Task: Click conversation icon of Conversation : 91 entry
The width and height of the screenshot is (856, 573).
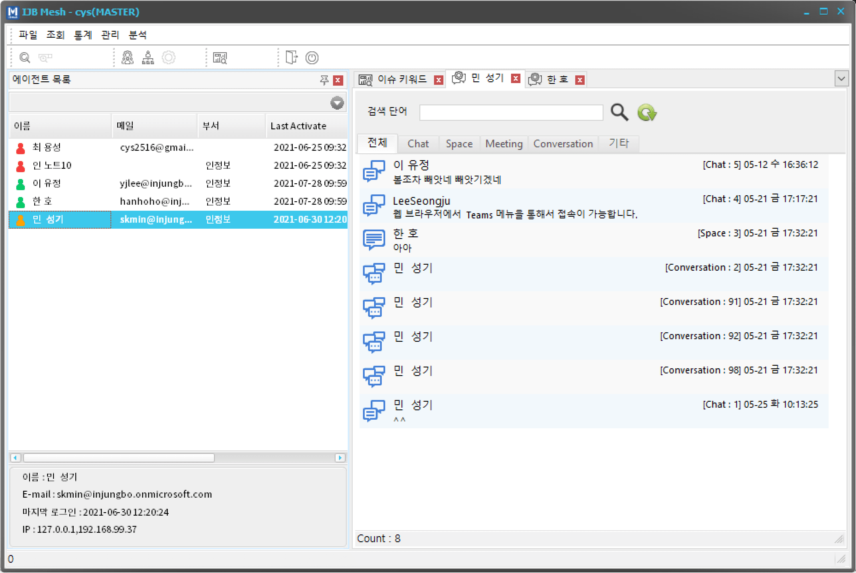Action: tap(374, 308)
